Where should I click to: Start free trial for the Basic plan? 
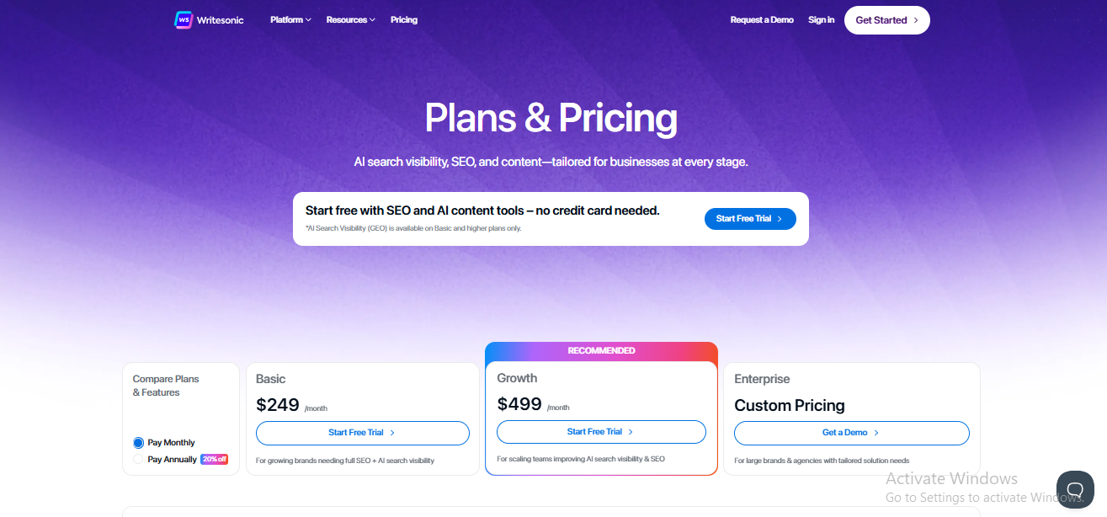point(362,433)
